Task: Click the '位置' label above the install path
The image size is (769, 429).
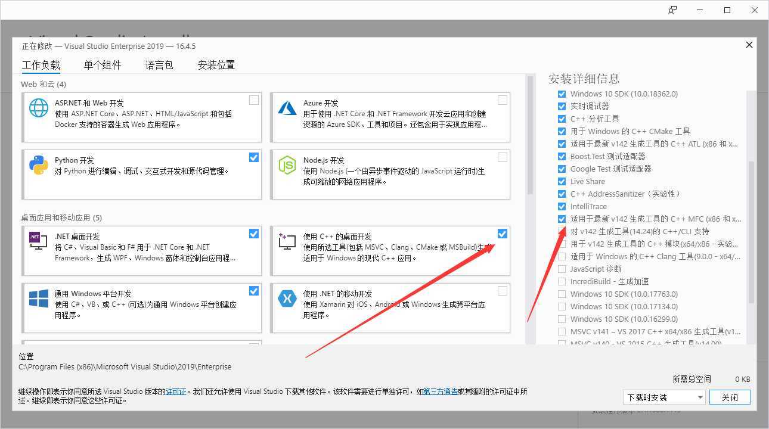Action: pos(26,356)
